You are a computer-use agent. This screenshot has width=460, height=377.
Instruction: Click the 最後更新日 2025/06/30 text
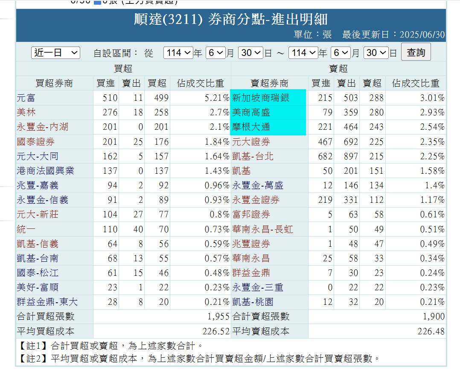click(x=393, y=35)
